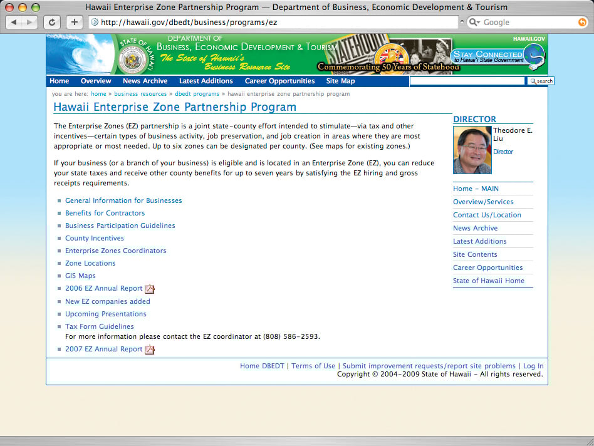Viewport: 594px width, 446px height.
Task: Open the 2007 EZ Annual Report link
Action: coord(104,349)
